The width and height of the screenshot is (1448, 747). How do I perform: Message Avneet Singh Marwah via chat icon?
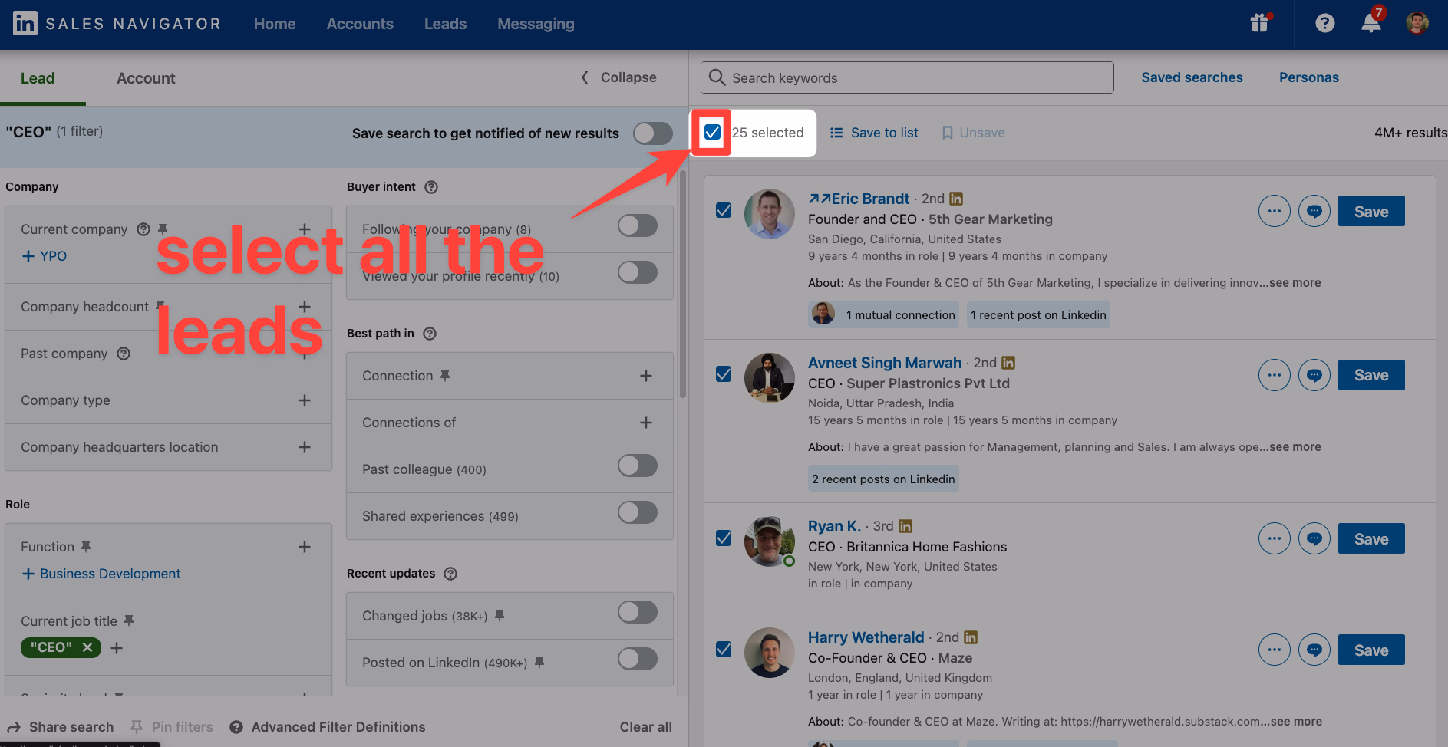1314,375
